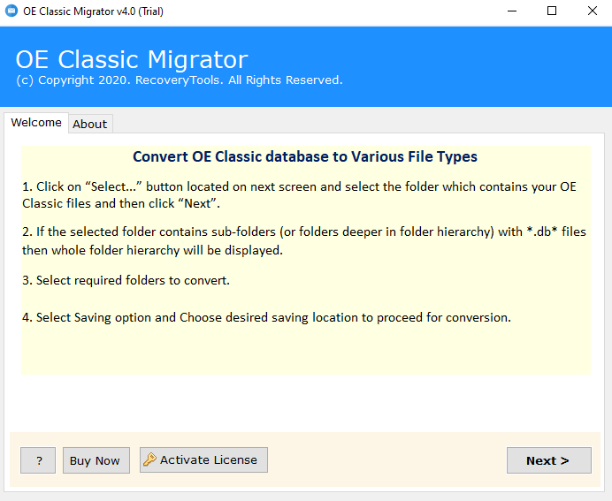Image resolution: width=612 pixels, height=501 pixels.
Task: Click step 1 text about the Select button
Action: coord(299,195)
